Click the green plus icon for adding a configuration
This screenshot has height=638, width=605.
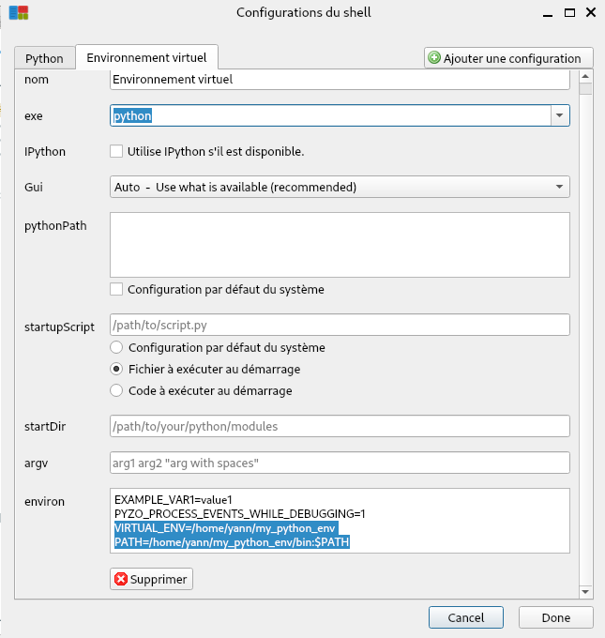pos(434,58)
